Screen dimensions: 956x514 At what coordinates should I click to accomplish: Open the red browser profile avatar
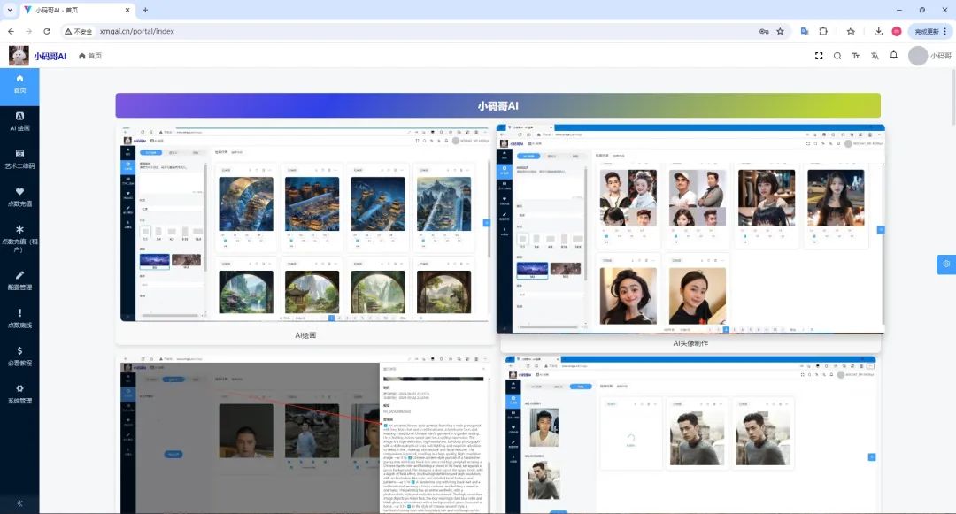(897, 31)
